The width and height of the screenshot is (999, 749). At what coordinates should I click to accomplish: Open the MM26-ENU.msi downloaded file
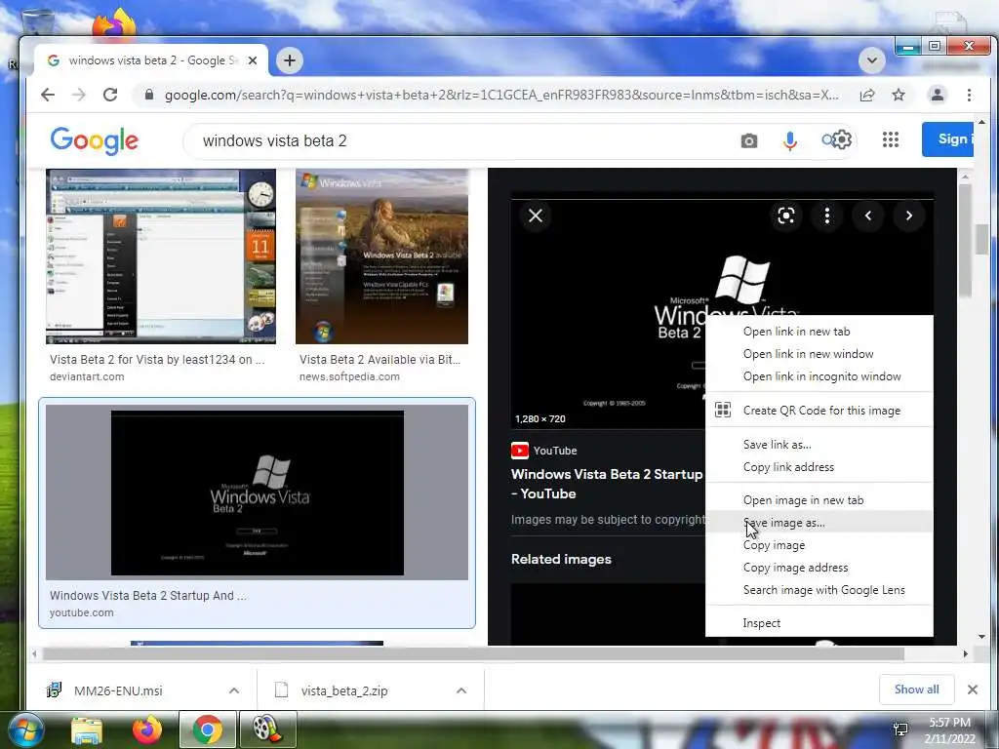click(118, 690)
